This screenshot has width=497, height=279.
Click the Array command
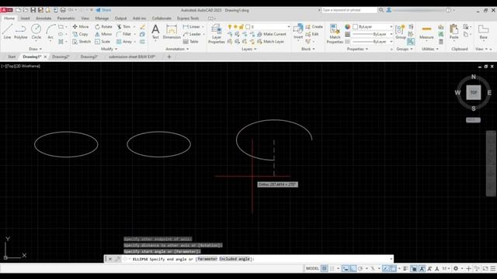[x=124, y=41]
